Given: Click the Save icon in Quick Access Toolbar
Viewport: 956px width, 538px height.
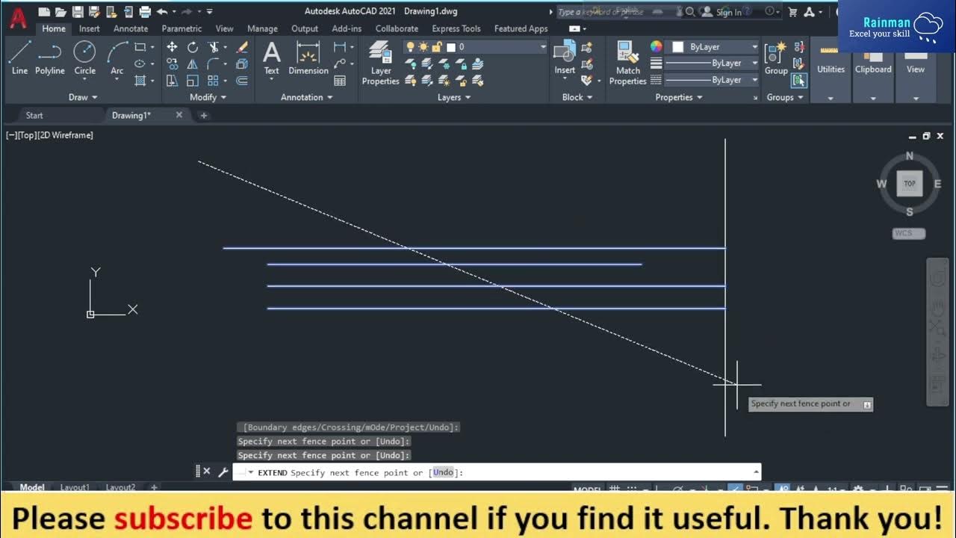Looking at the screenshot, I should (x=77, y=12).
